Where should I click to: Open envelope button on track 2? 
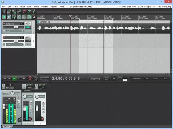(x=4, y=45)
